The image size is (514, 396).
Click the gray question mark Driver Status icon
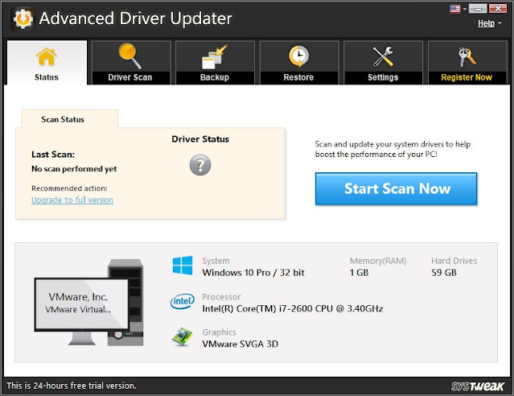(x=200, y=165)
